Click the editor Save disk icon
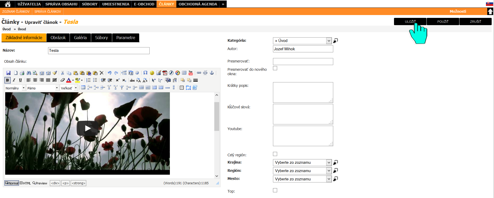494x198 pixels. point(8,73)
